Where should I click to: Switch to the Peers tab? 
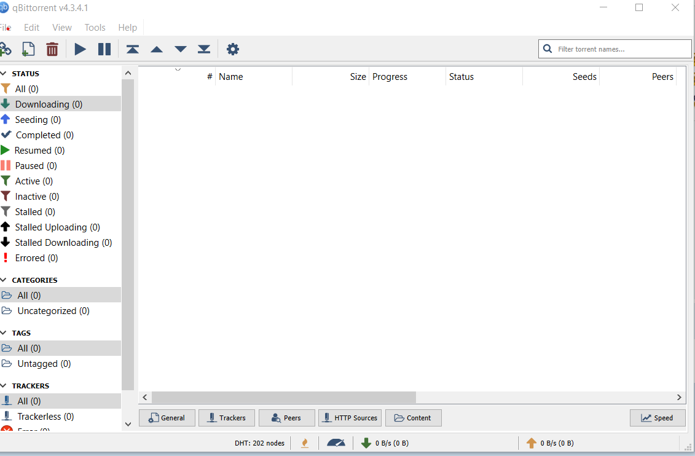(287, 418)
